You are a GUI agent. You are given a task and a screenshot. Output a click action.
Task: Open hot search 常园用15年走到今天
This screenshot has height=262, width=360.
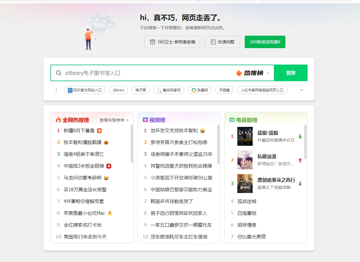[85, 237]
